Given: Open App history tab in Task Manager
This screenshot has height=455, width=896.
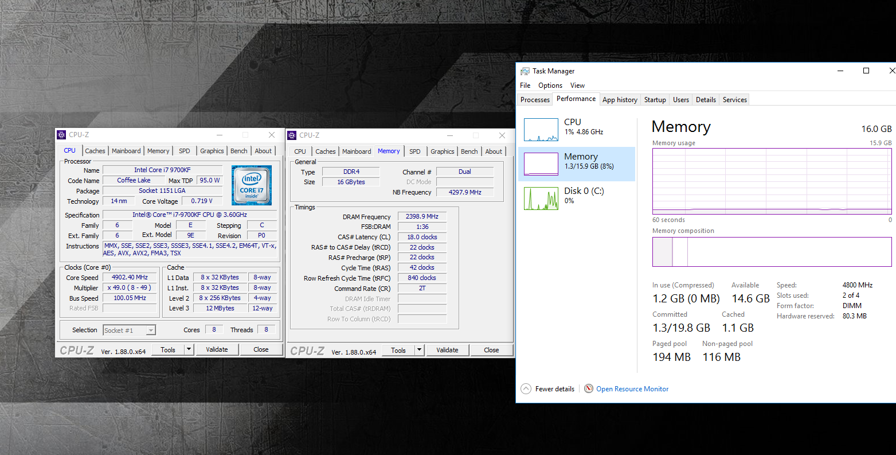Looking at the screenshot, I should [620, 100].
